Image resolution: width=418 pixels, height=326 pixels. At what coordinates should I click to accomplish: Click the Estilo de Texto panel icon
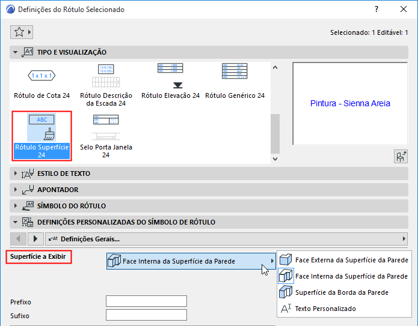(28, 174)
